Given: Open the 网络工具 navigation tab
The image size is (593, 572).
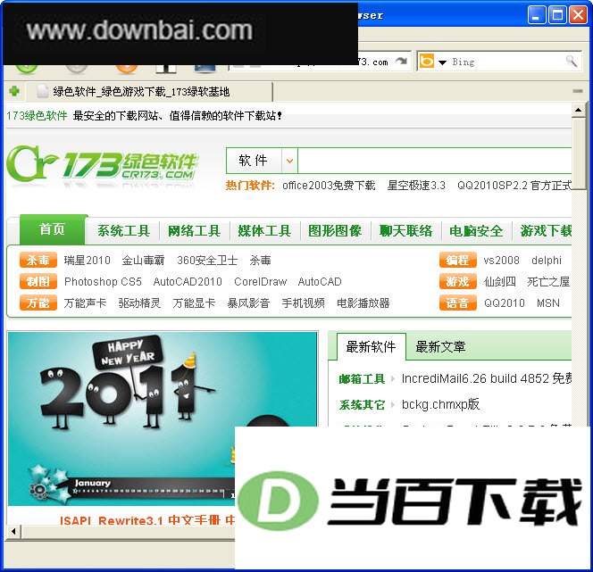Looking at the screenshot, I should pyautogui.click(x=194, y=231).
